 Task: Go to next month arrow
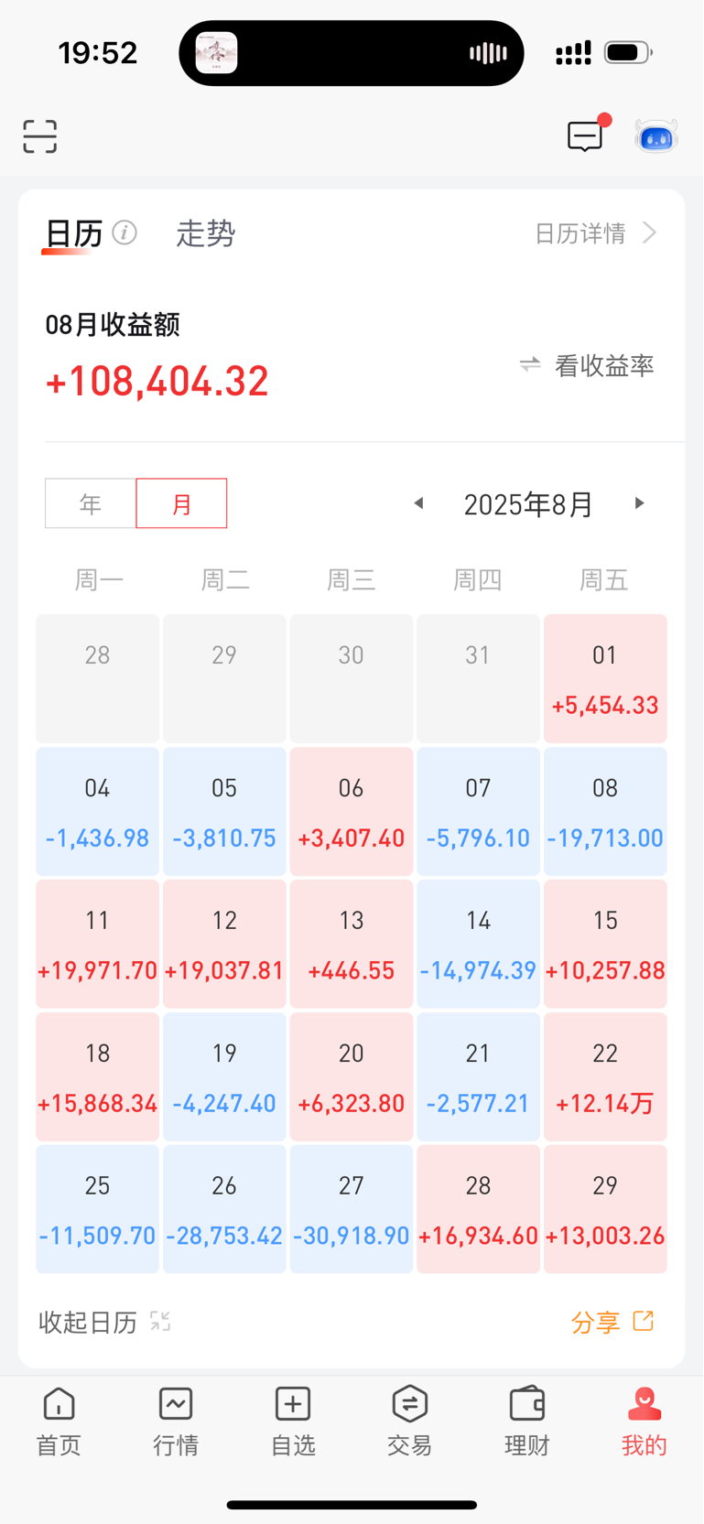(639, 503)
